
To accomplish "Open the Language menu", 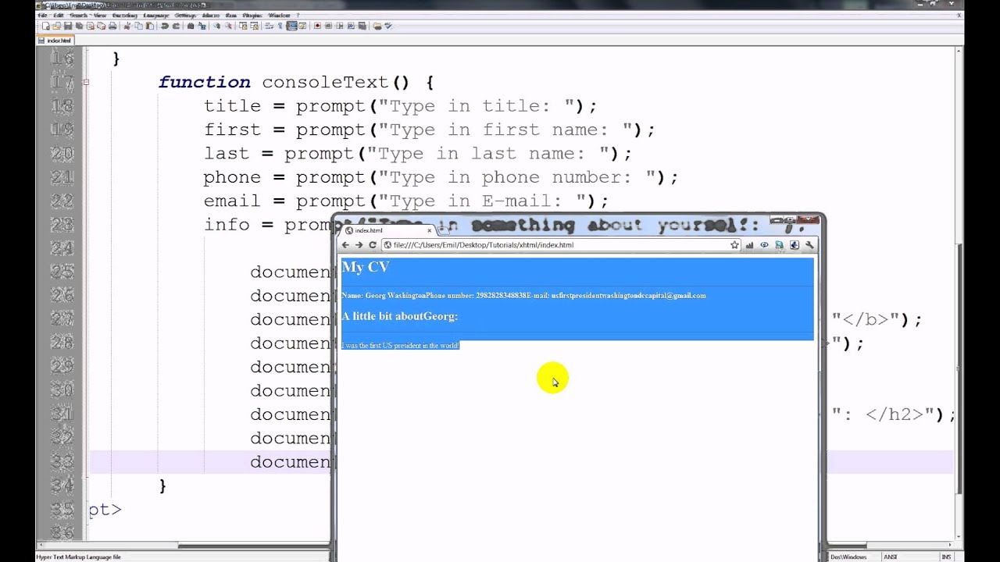I will 155,15.
